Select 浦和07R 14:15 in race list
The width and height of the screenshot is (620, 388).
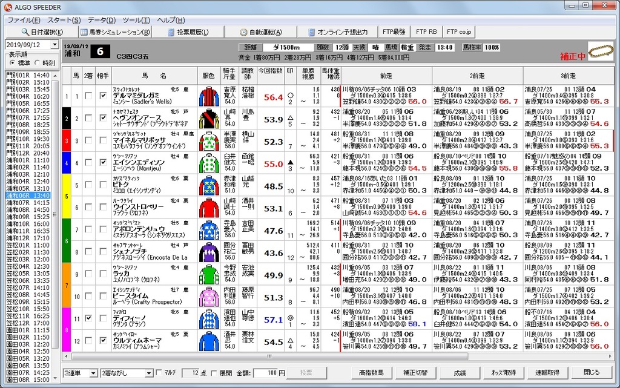click(28, 203)
